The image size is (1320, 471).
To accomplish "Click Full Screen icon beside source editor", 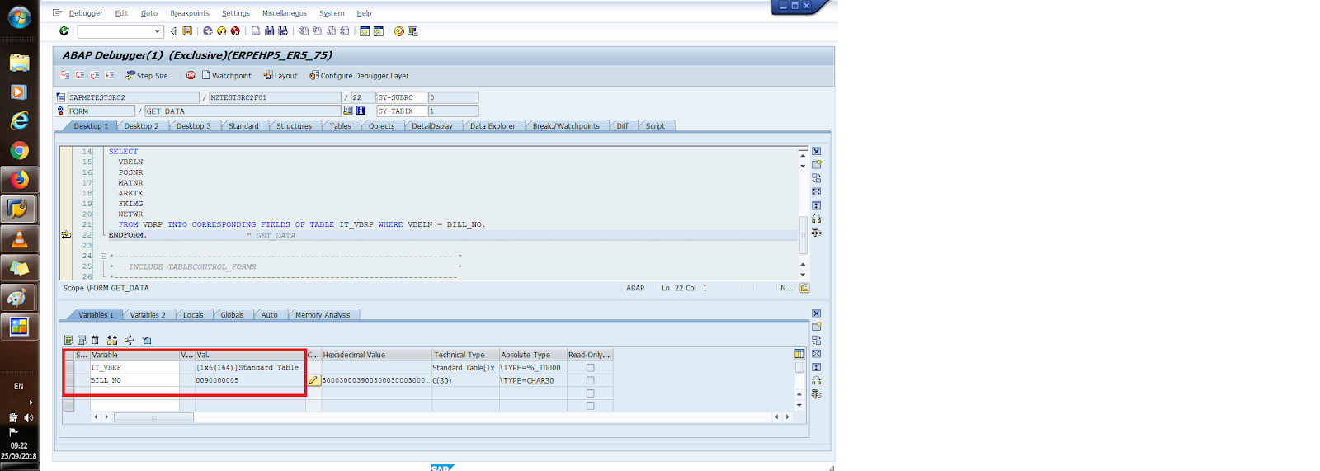I will click(816, 191).
